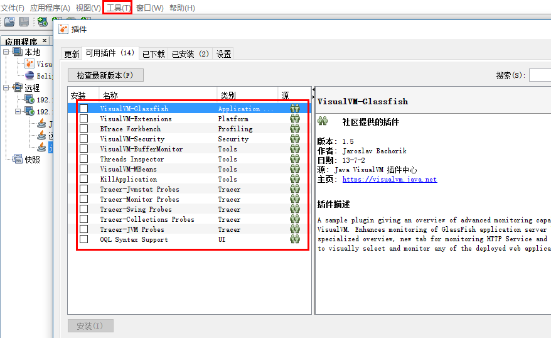
Task: Click into the 搜索(S) search field
Action: (x=540, y=75)
